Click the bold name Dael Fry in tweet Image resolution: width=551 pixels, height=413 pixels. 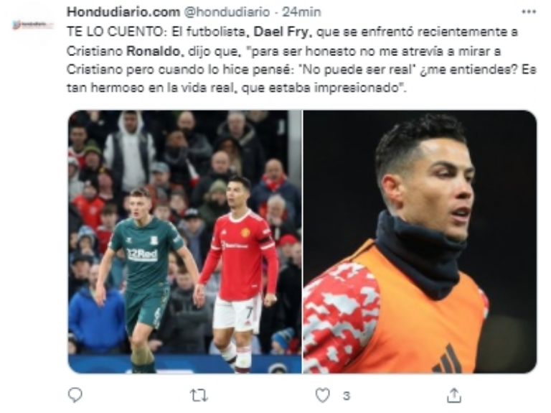[x=282, y=32]
